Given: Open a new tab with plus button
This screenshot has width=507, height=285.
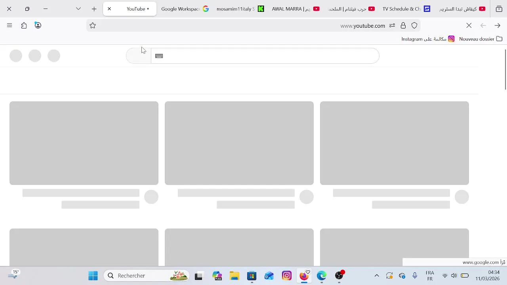Looking at the screenshot, I should pyautogui.click(x=94, y=9).
